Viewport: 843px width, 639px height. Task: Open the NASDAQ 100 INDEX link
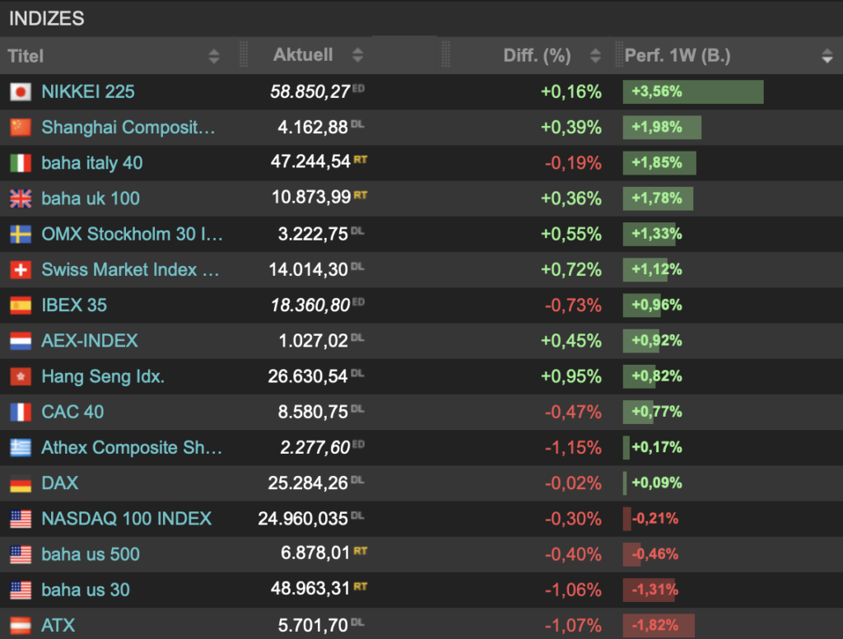(x=126, y=519)
